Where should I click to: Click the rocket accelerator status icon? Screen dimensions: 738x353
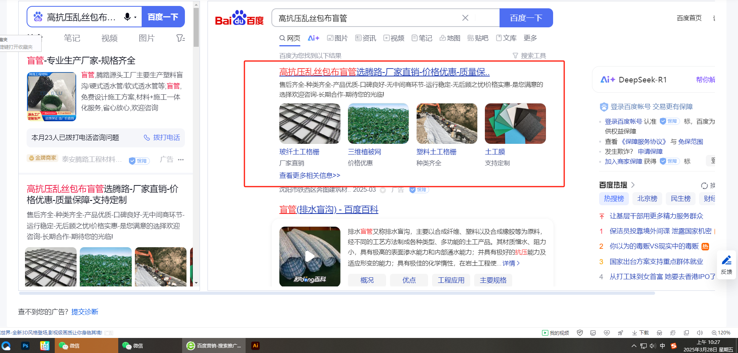click(620, 333)
